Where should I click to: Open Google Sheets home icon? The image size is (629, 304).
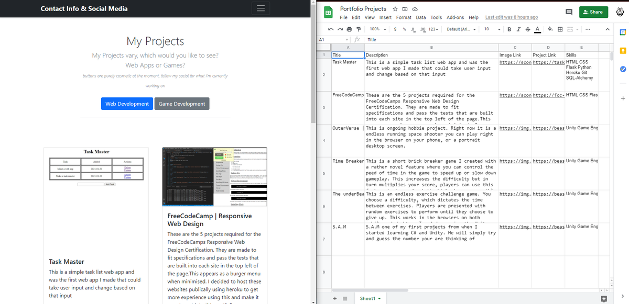[x=328, y=12]
